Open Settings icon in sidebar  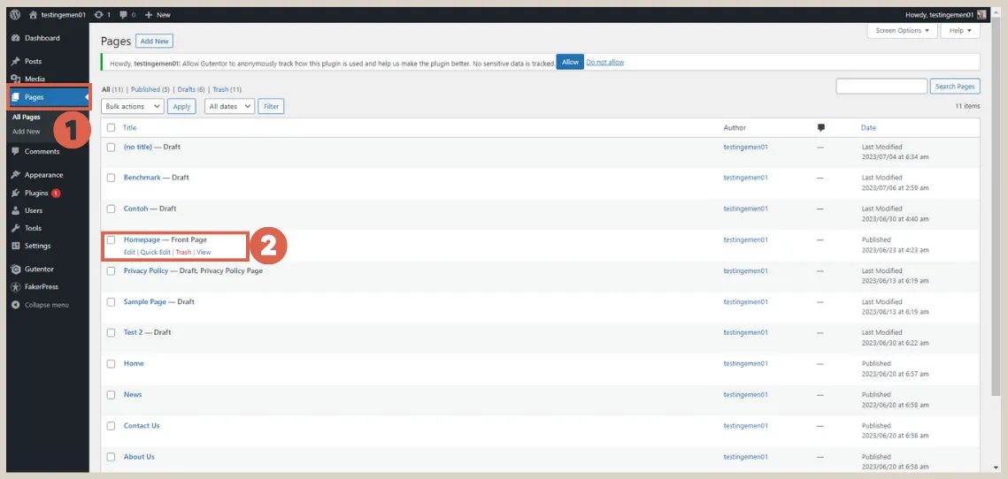16,246
